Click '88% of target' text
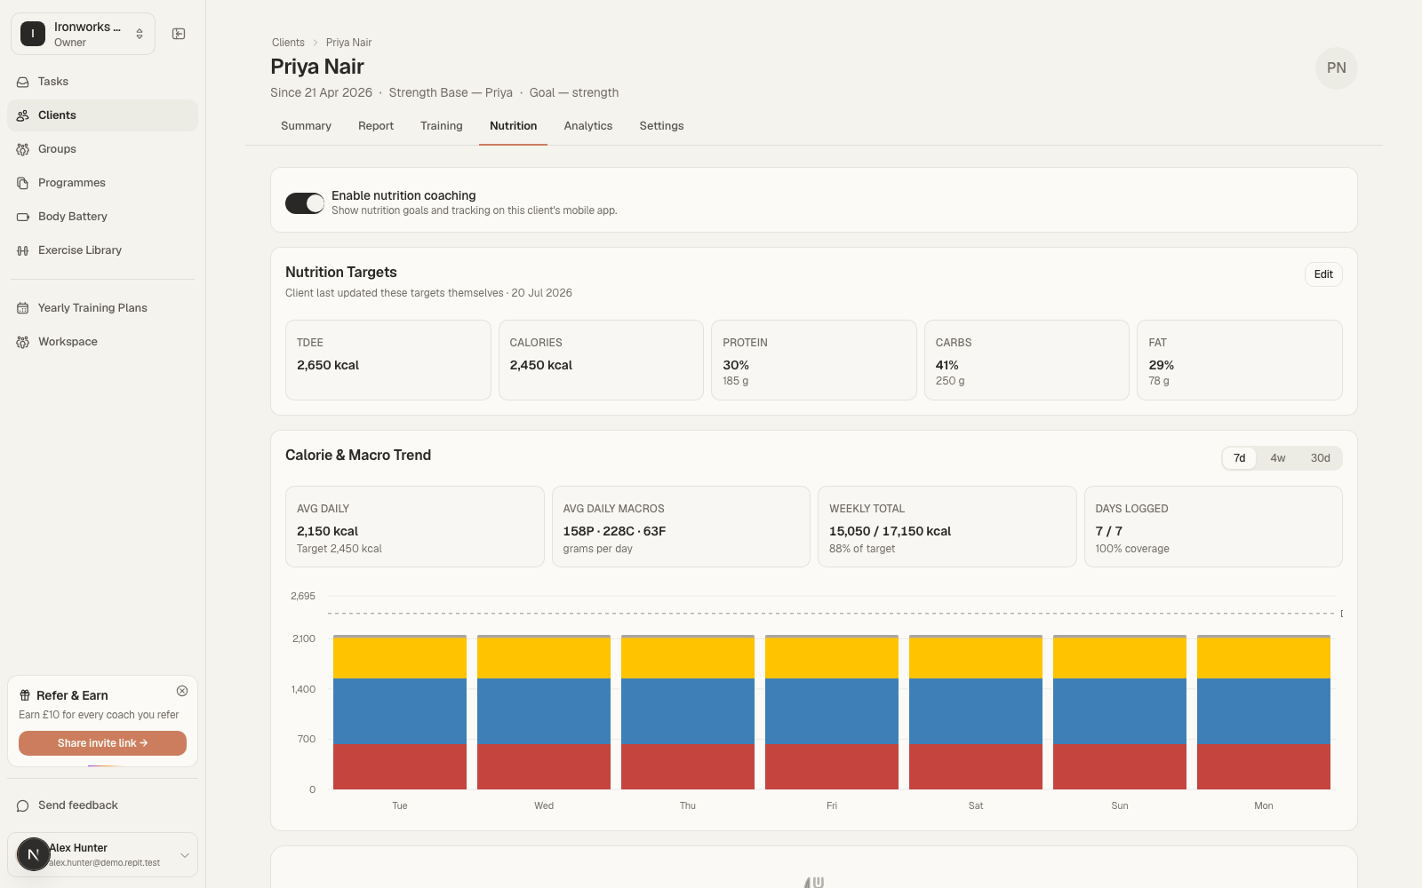 coord(862,549)
